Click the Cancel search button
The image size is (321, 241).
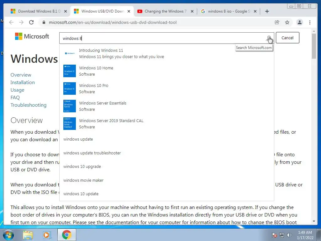tap(287, 38)
